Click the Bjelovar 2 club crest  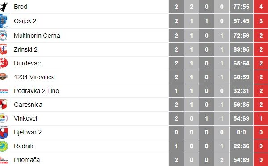coord(4,132)
